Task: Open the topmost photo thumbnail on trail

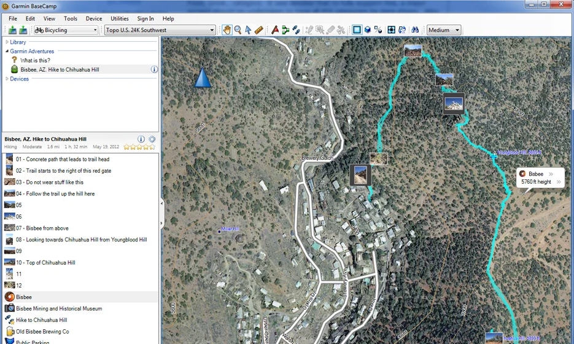Action: coord(413,50)
